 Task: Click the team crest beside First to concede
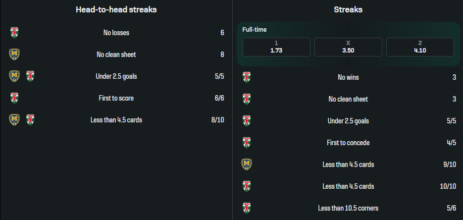pos(246,143)
